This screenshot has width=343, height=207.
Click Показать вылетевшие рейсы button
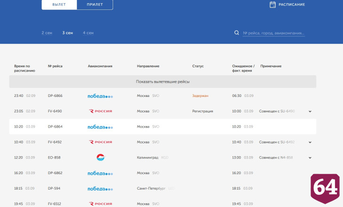163,82
